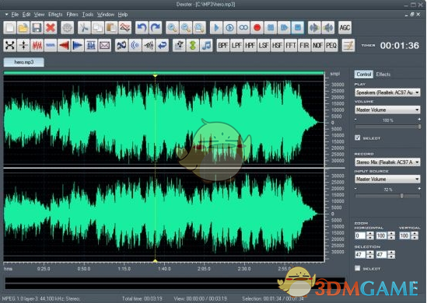Viewport: 427px width, 303px height.
Task: Click the yellow playhead marker above the waveform
Action: point(155,75)
